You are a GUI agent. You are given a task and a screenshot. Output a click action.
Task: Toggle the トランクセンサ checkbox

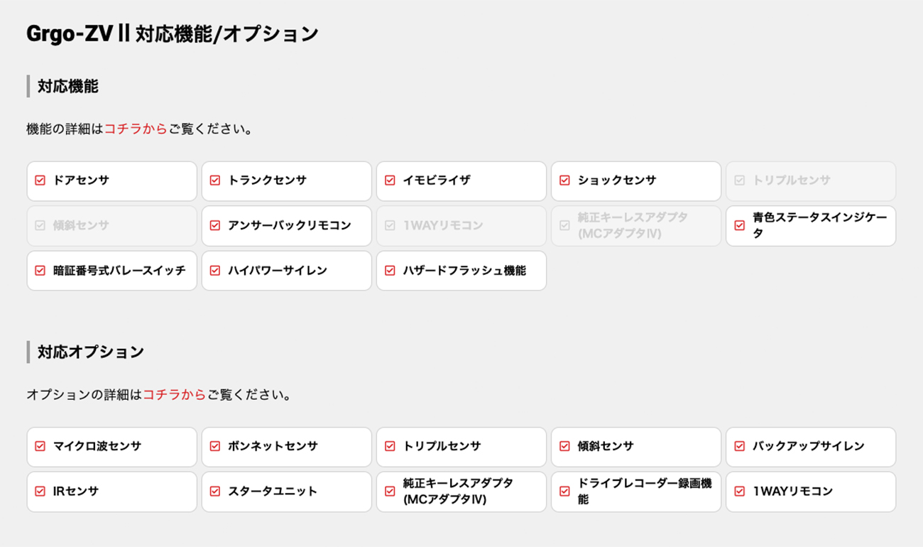214,180
